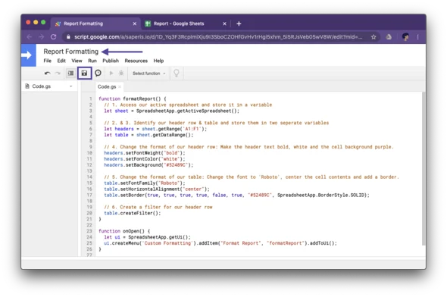Open the Chrome three-dot menu
This screenshot has width=447, height=297.
pos(417,37)
